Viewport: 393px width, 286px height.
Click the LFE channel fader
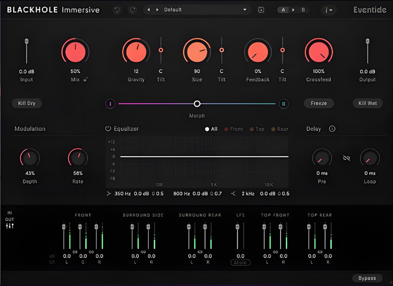tap(237, 227)
